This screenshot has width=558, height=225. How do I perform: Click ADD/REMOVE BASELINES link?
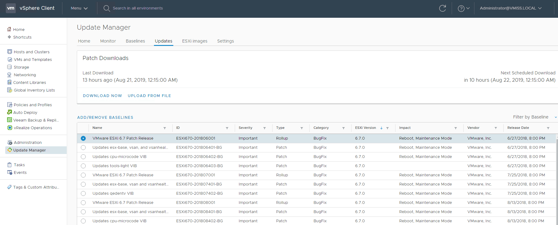coord(105,118)
